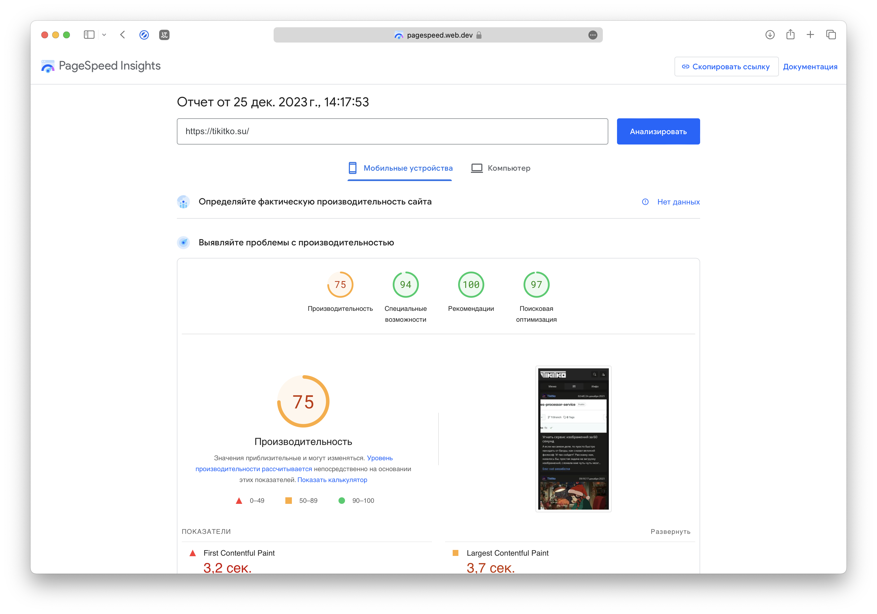
Task: Click the blue compass extension icon
Action: [144, 35]
